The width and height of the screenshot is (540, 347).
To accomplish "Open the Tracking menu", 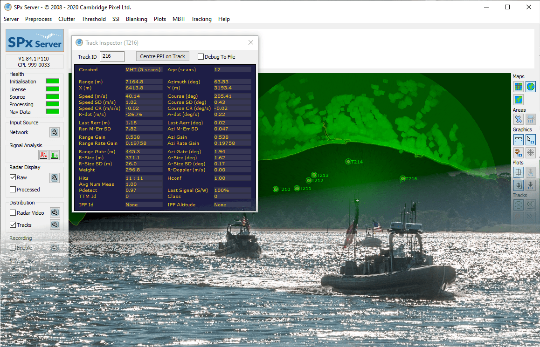I will pyautogui.click(x=201, y=19).
